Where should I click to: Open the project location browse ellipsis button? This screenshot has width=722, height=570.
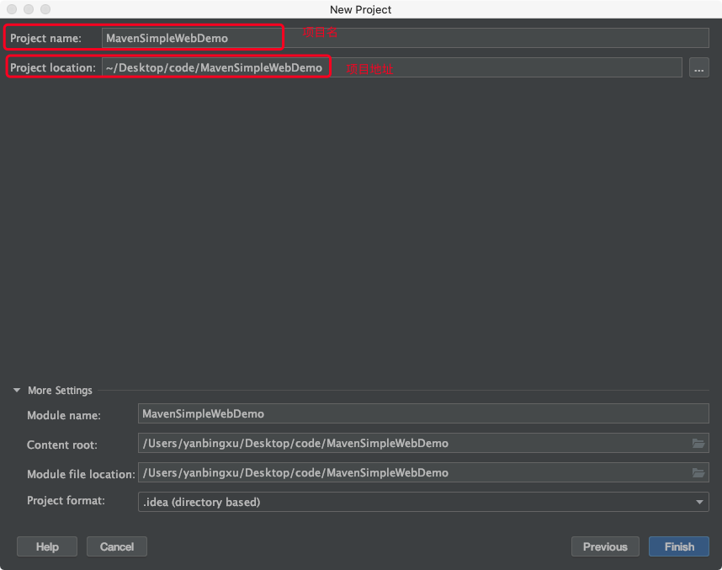(x=699, y=67)
